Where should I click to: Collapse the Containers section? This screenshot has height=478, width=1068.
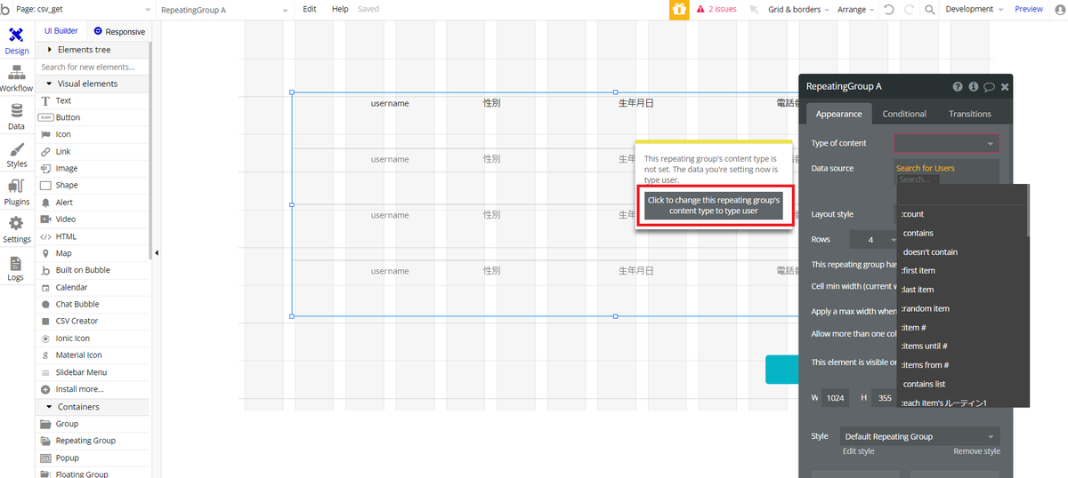point(93,407)
